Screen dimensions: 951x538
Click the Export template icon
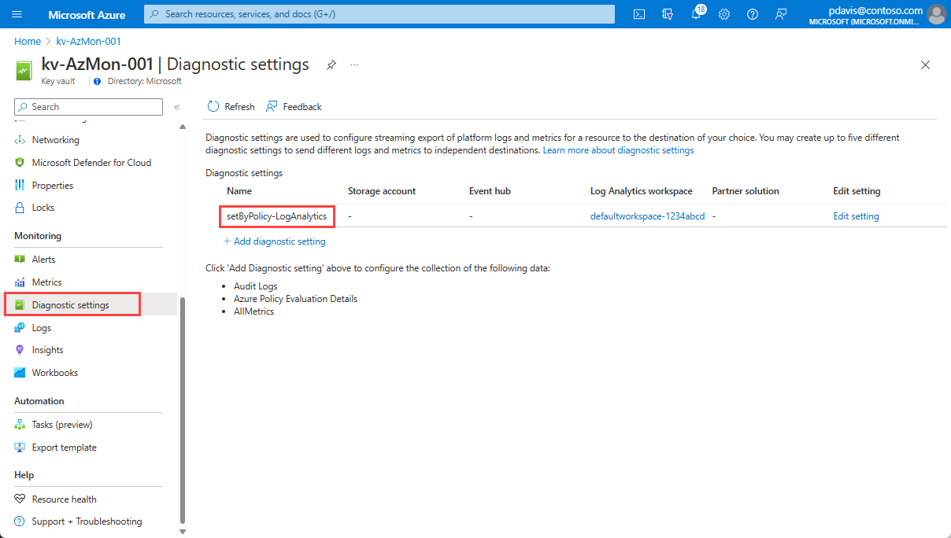tap(20, 448)
